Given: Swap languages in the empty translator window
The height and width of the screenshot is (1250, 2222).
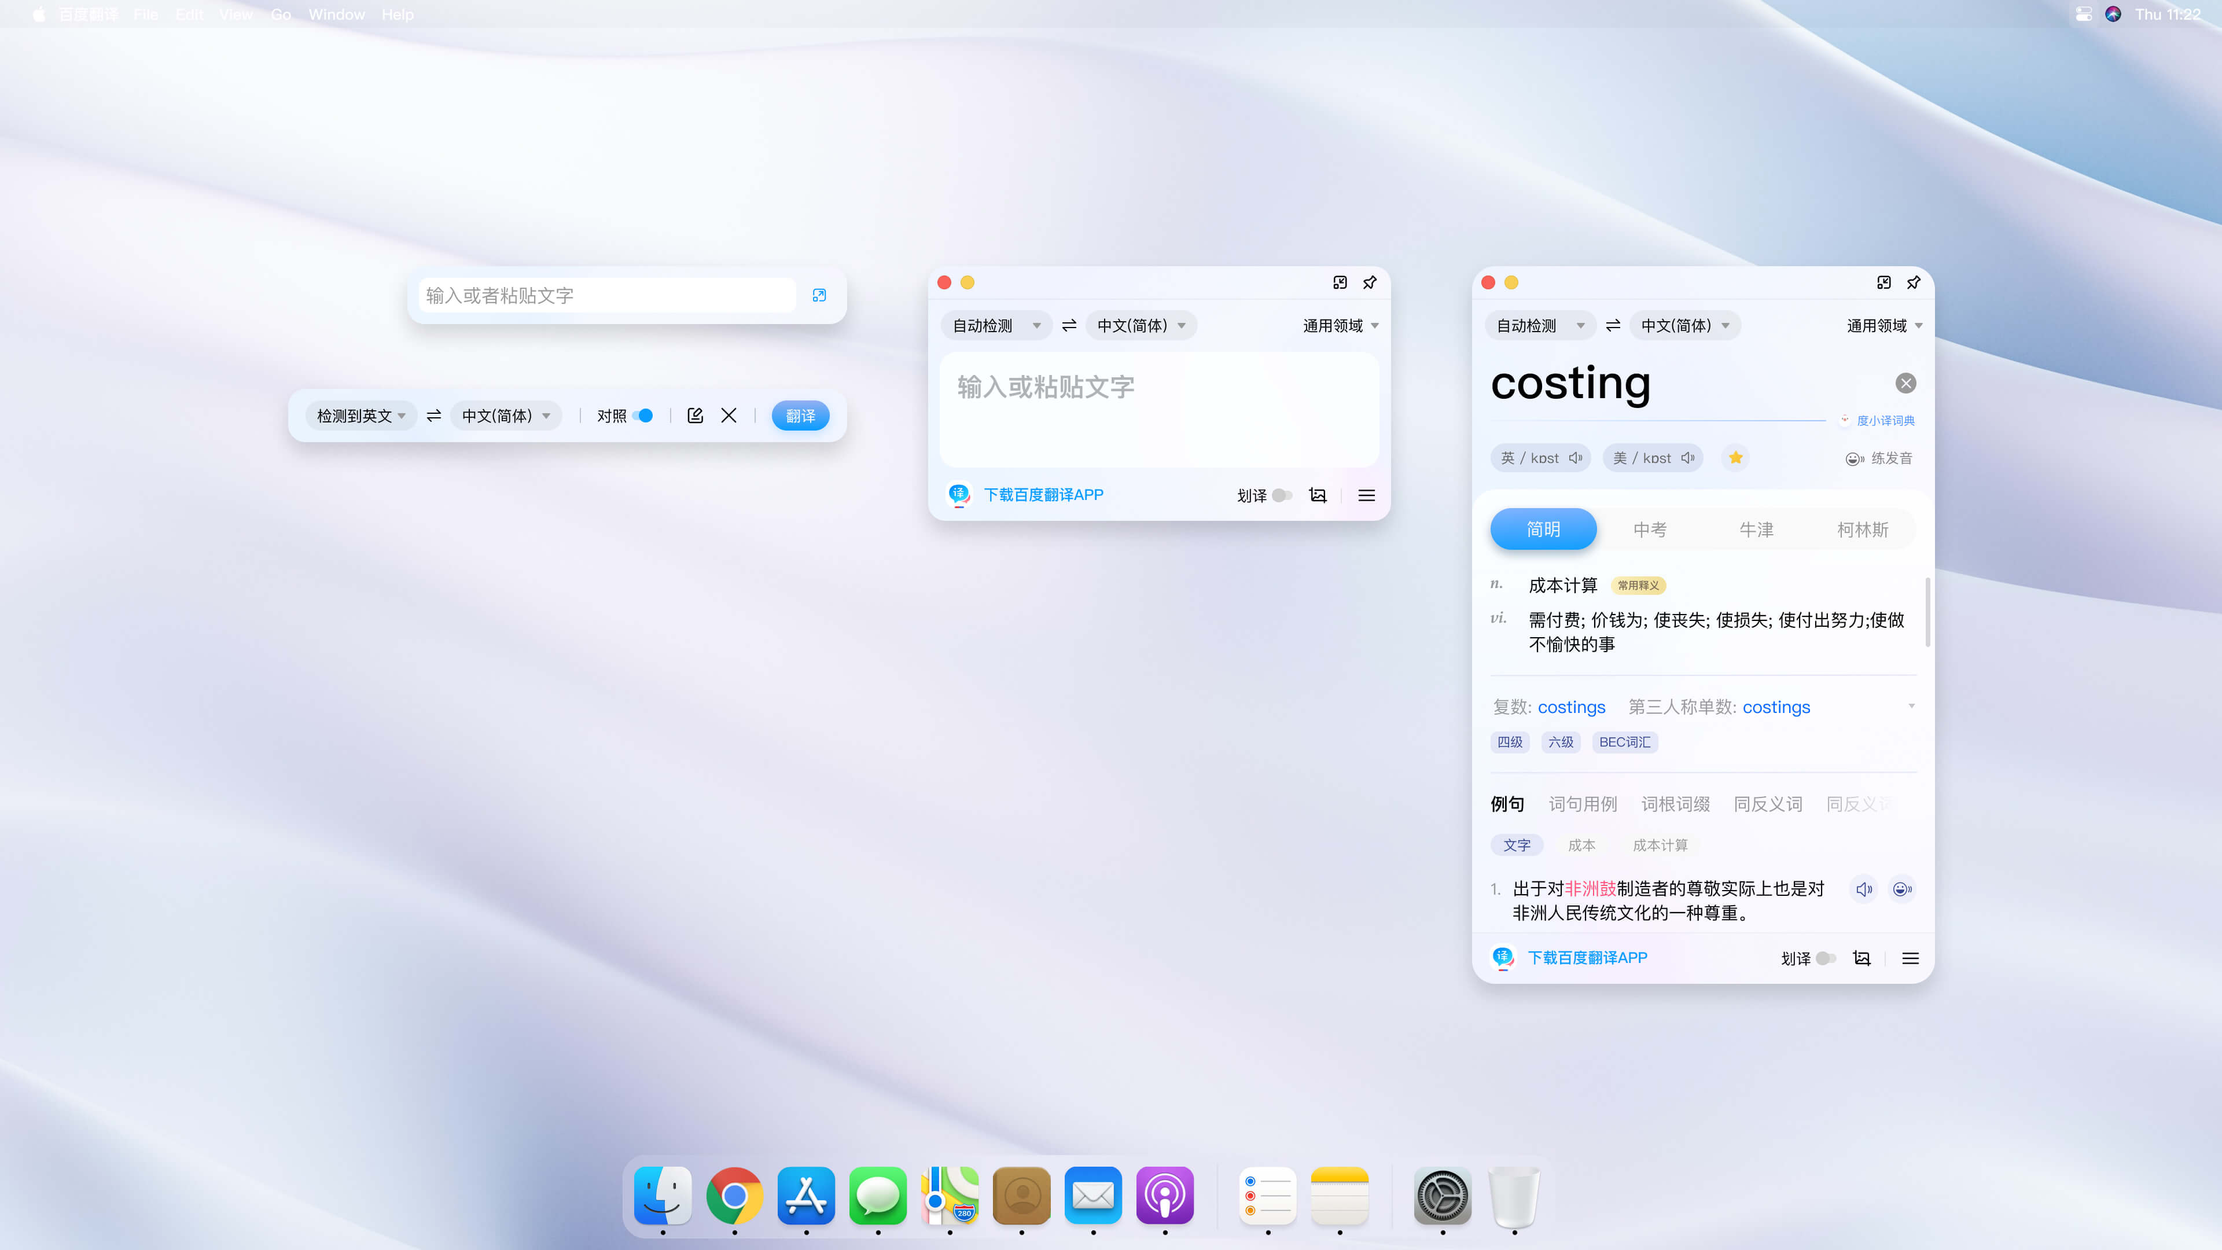Looking at the screenshot, I should coord(1069,325).
